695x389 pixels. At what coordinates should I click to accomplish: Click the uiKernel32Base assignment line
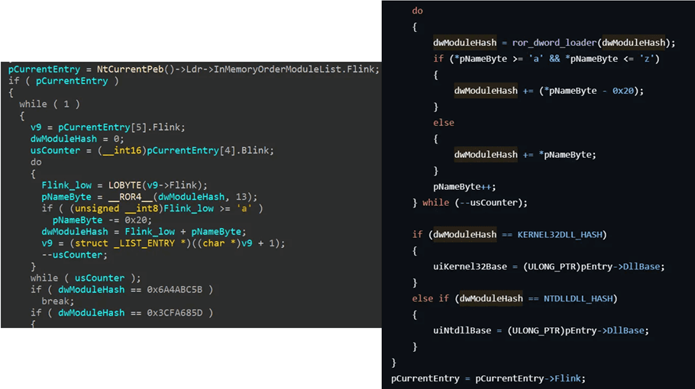[x=548, y=266]
